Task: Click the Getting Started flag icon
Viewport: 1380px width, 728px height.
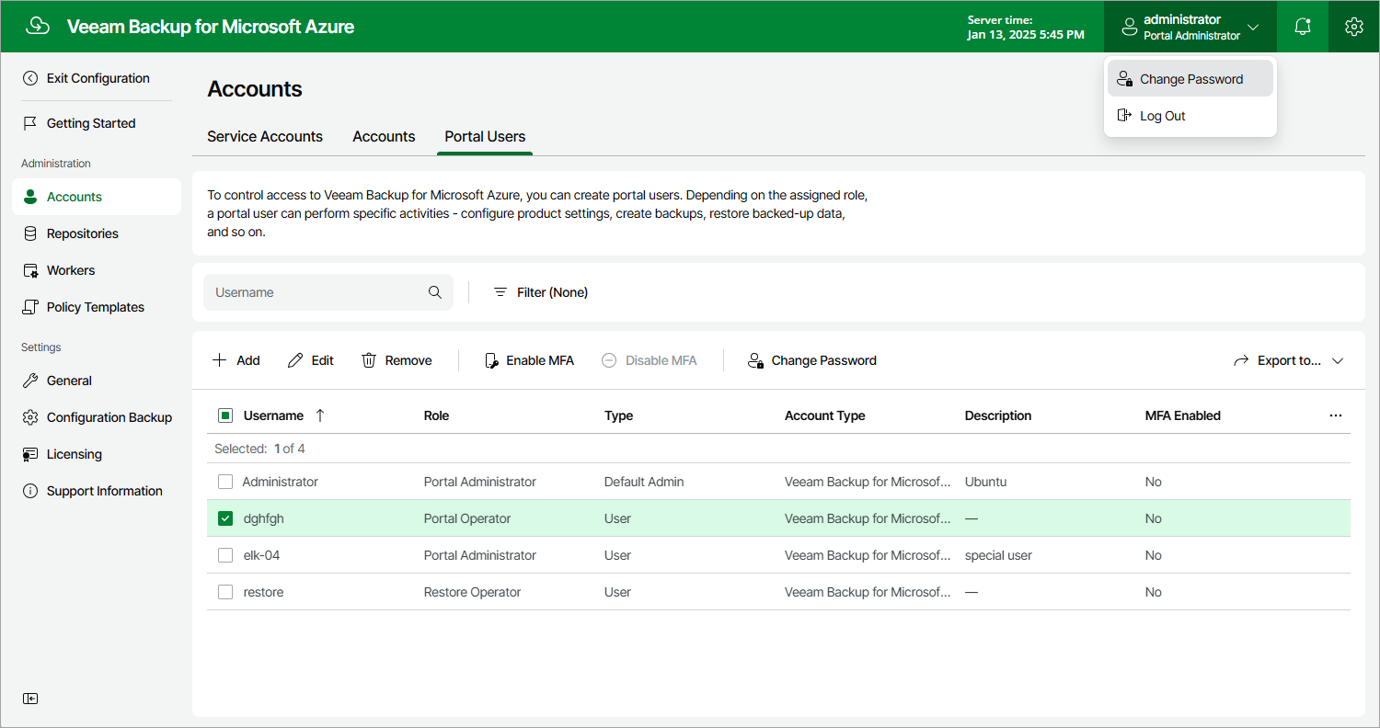Action: point(30,123)
